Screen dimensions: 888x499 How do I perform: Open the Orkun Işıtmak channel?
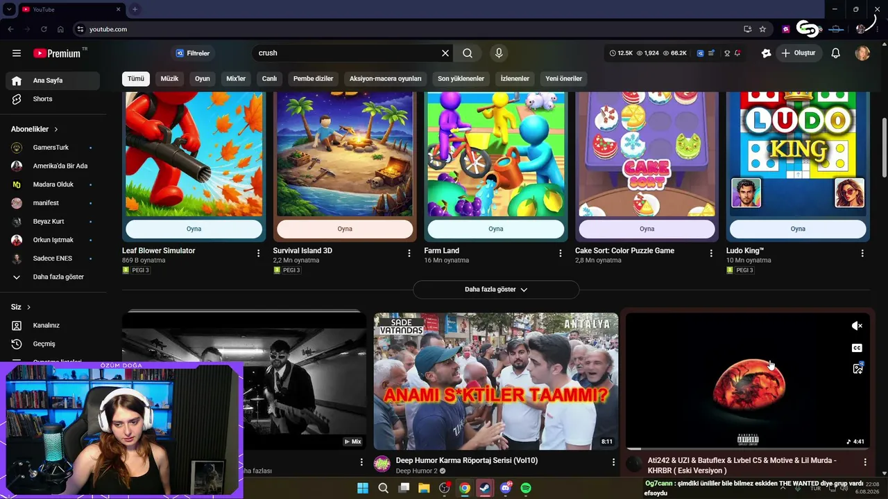[x=53, y=240]
